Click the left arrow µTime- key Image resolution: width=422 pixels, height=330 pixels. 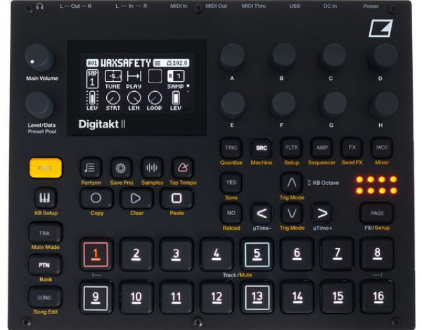tap(261, 213)
